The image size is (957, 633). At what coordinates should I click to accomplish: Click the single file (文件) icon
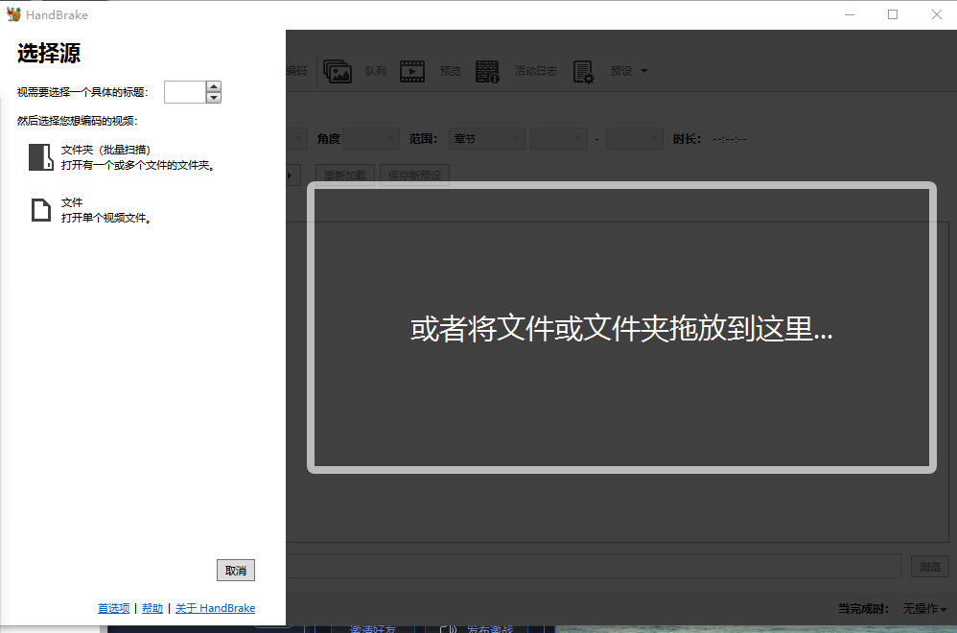(x=40, y=210)
